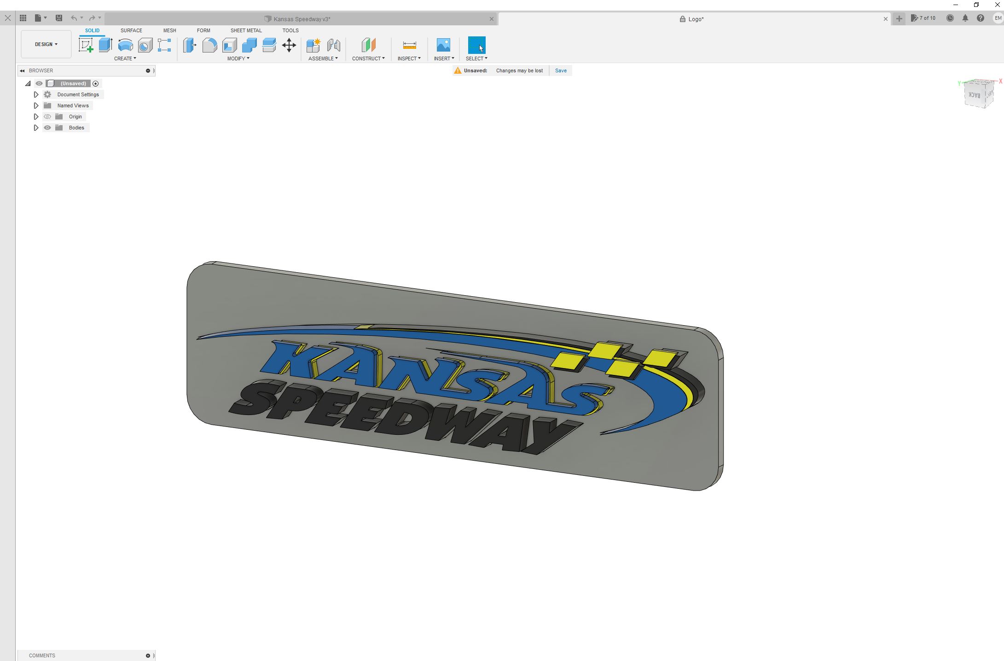The image size is (1004, 661).
Task: Switch to the TOOLS tab
Action: tap(290, 30)
